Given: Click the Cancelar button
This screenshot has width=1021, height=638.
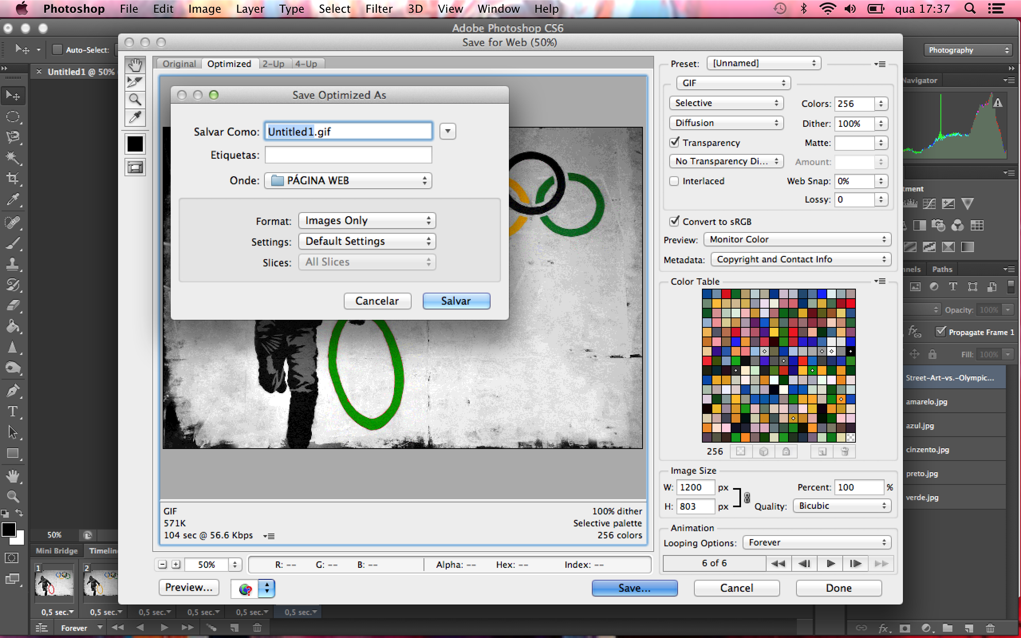Looking at the screenshot, I should (x=377, y=301).
